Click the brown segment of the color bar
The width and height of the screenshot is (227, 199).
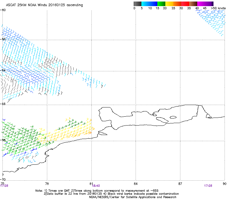point(193,4)
